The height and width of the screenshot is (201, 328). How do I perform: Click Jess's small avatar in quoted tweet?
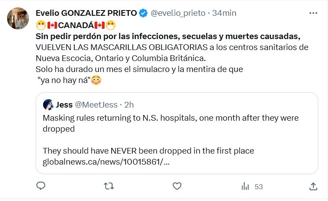point(48,105)
